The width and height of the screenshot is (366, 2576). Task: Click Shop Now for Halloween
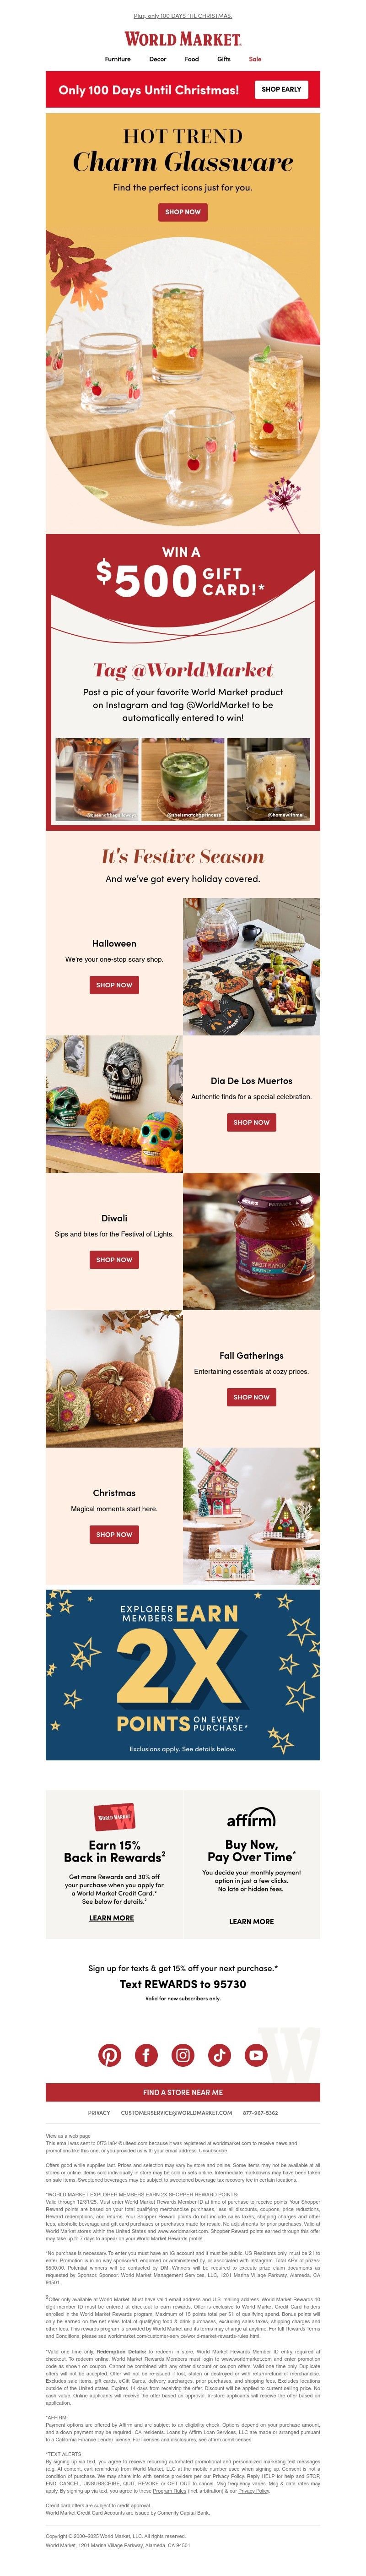[x=114, y=984]
